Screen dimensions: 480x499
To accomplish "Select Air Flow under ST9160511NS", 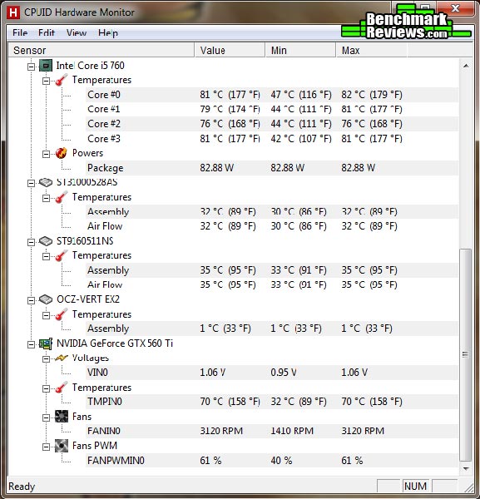I will (x=272, y=284).
